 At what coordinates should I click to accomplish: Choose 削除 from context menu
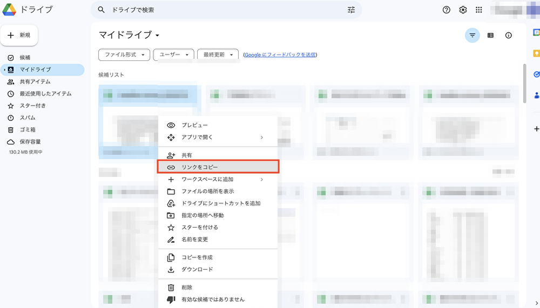coord(218,288)
